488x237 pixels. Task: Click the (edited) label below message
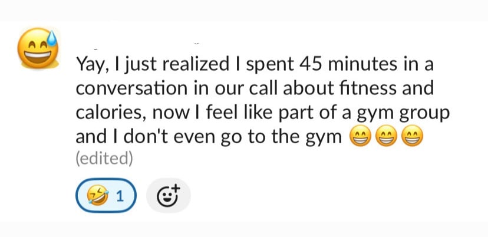[104, 159]
